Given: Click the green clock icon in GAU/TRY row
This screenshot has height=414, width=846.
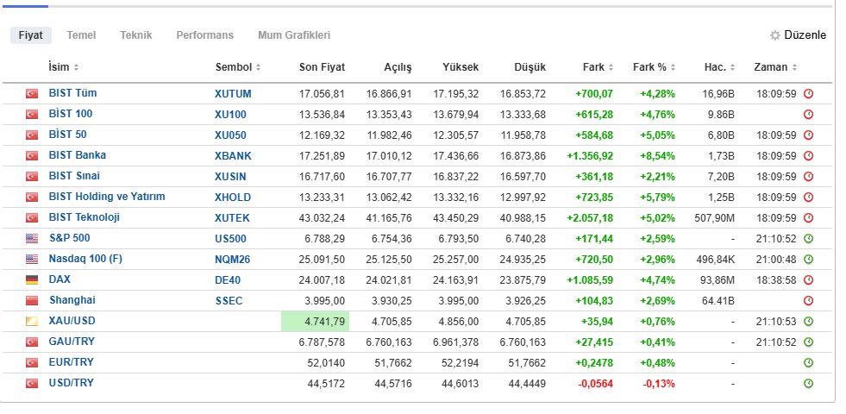Looking at the screenshot, I should coord(808,342).
